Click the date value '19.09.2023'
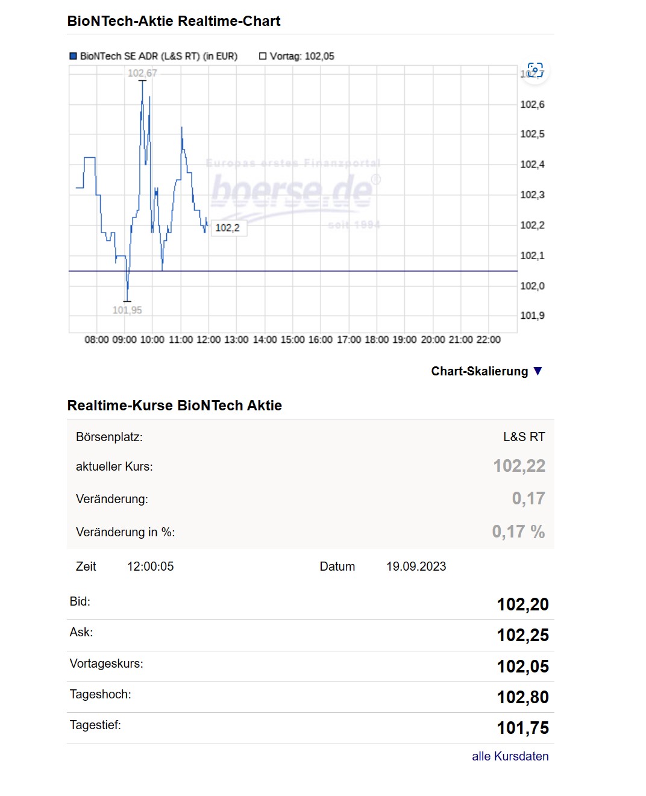646x796 pixels. [x=416, y=566]
